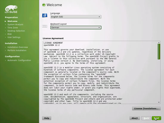Select Perform Installation step in sidebar
This screenshot has height=123, width=164.
coord(17,50)
